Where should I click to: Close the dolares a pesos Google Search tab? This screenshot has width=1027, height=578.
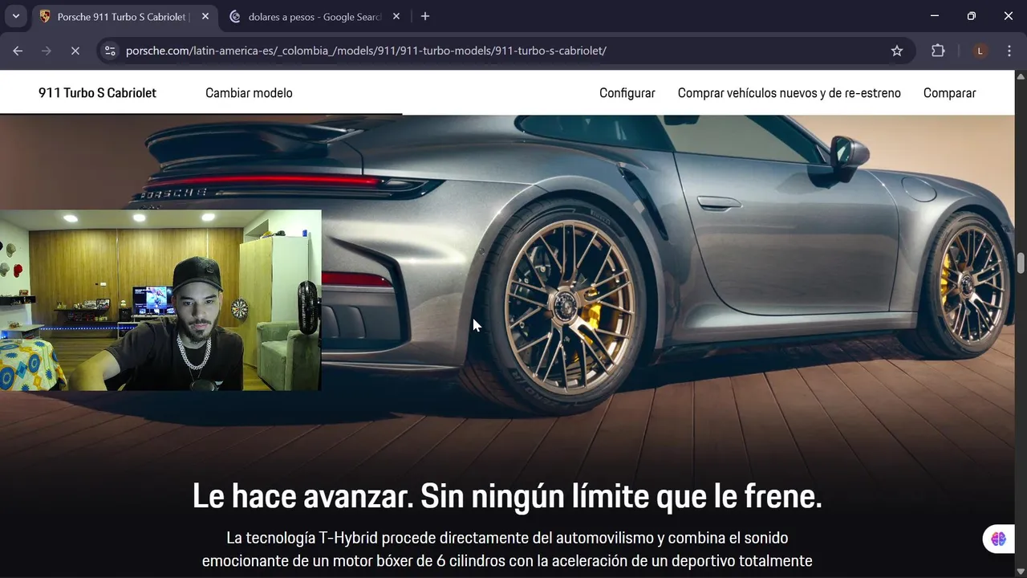396,16
